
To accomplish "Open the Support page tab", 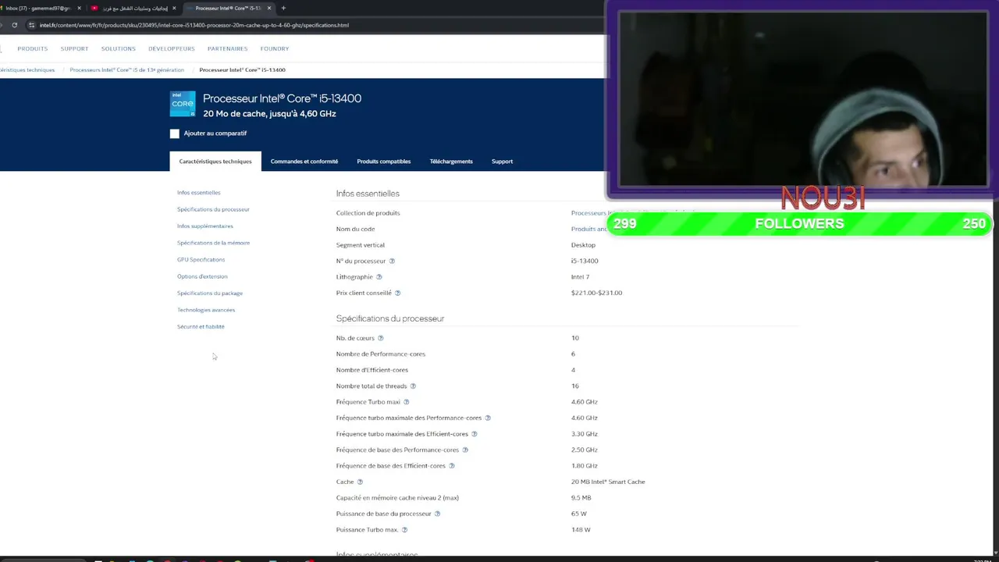I will pyautogui.click(x=502, y=162).
